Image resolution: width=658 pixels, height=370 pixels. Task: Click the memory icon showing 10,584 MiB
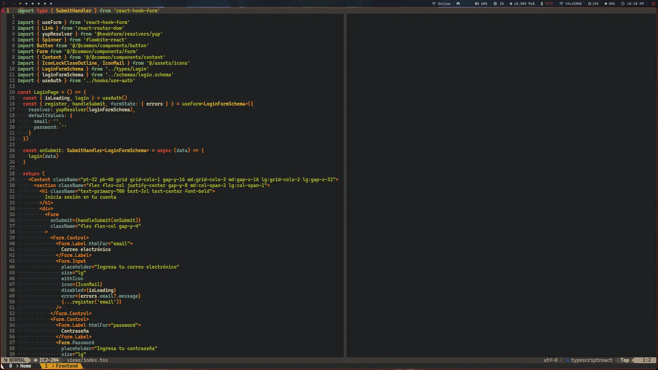pyautogui.click(x=511, y=3)
